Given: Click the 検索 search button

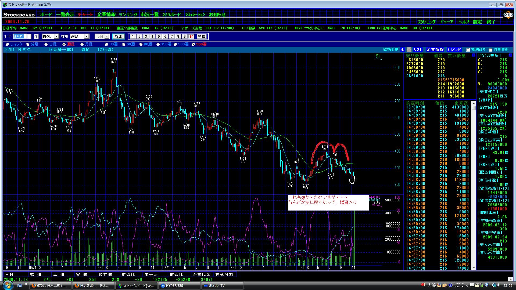Looking at the screenshot, I should [x=119, y=37].
